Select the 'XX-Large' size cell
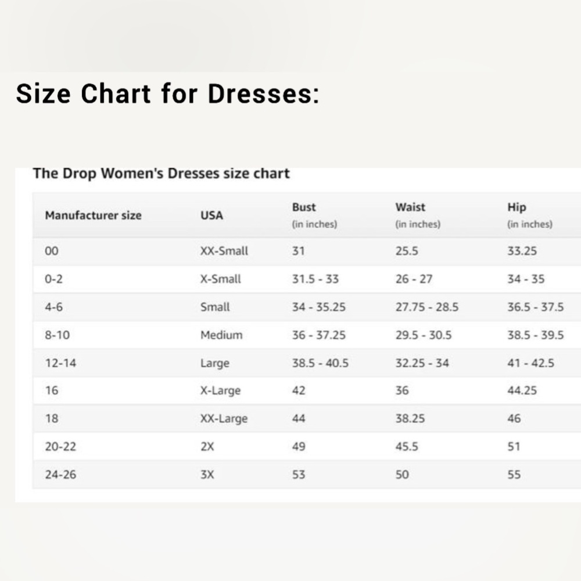This screenshot has height=581, width=581. point(224,419)
